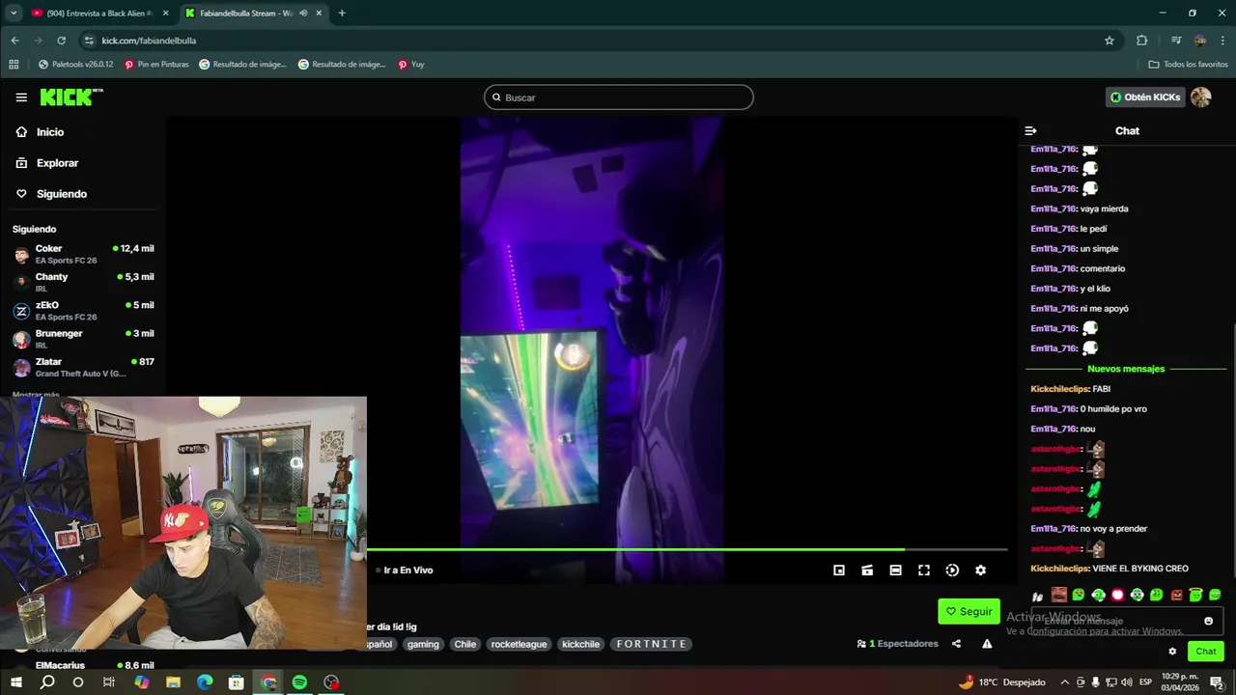Open the Chrome tab search dropdown
The width and height of the screenshot is (1236, 695).
click(x=14, y=13)
